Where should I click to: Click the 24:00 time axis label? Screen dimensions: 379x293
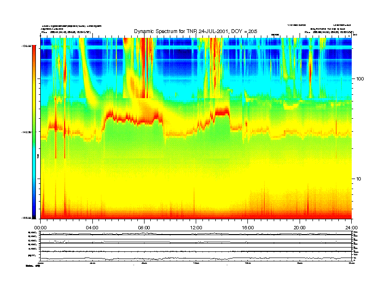pos(351,228)
